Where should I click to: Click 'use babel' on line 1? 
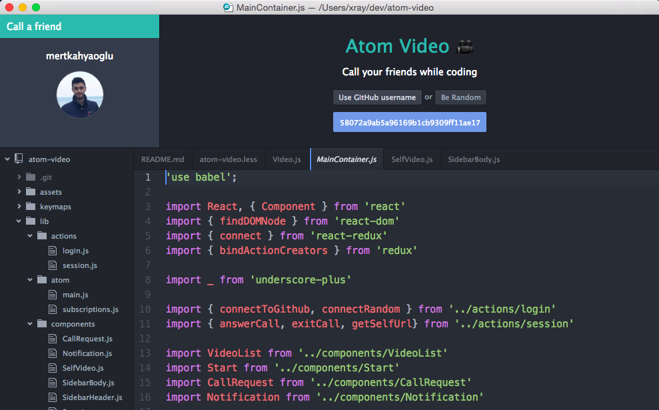(199, 177)
